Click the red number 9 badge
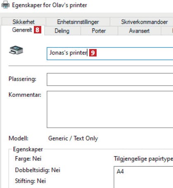This screenshot has height=188, width=173. (93, 53)
